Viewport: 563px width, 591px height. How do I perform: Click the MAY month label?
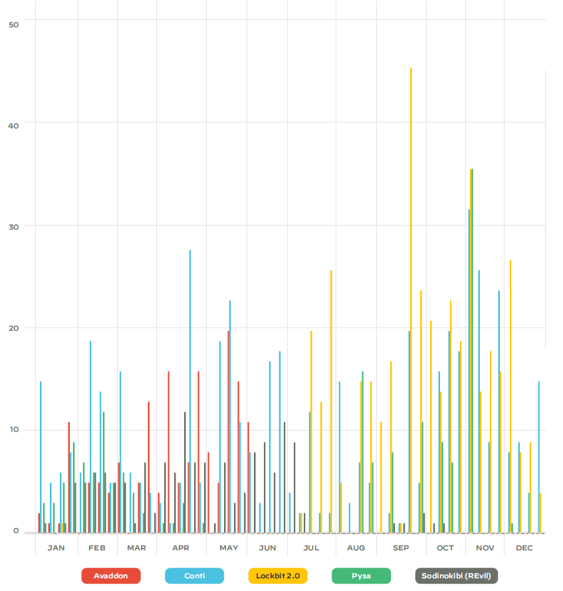[x=229, y=548]
